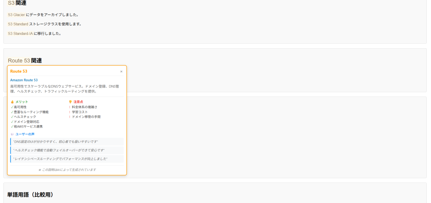Screen dimensions: 431x203
Task: Open the S3 Glacier term link
Action: coord(16,15)
